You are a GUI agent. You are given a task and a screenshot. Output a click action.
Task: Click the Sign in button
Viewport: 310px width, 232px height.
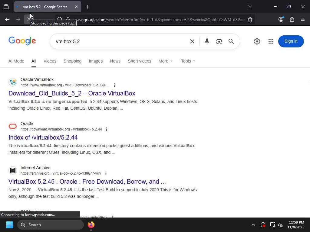point(291,41)
